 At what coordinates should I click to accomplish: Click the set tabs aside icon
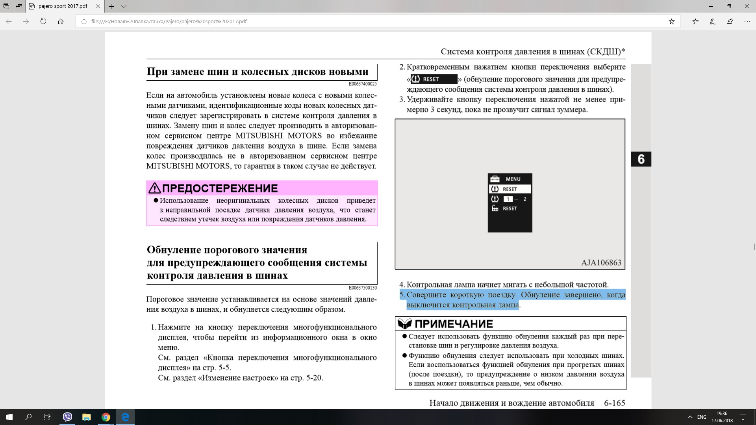click(x=19, y=6)
